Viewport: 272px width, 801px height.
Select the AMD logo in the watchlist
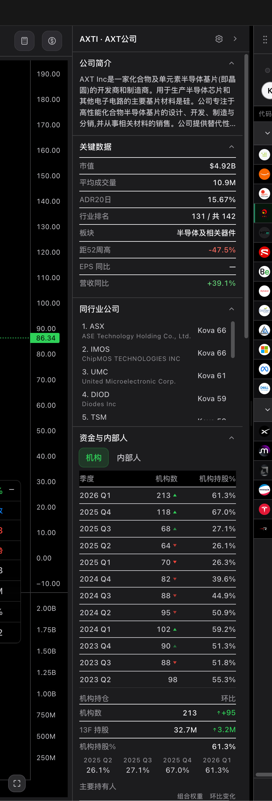click(264, 471)
